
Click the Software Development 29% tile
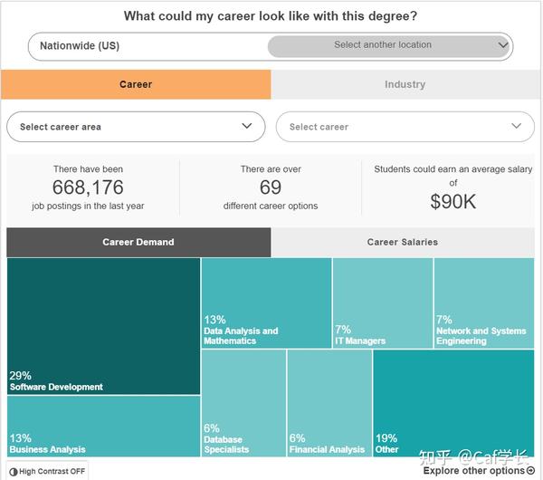coord(103,326)
